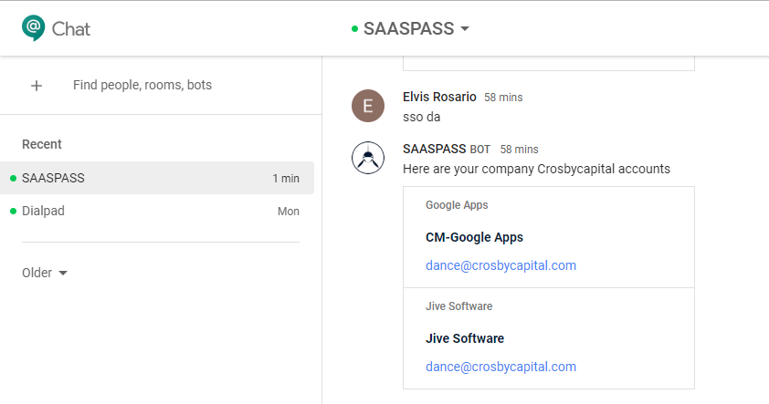
Task: Click the Find people, rooms, bots field
Action: click(142, 86)
